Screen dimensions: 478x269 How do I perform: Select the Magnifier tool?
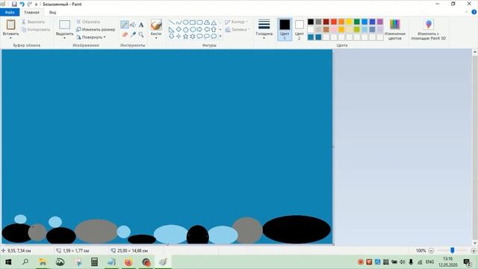pos(141,34)
